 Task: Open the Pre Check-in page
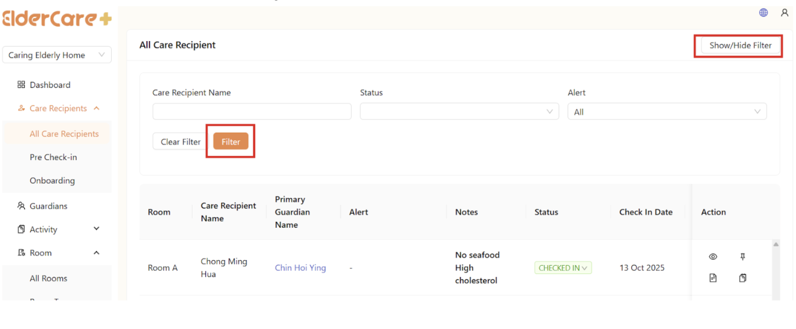click(x=53, y=158)
